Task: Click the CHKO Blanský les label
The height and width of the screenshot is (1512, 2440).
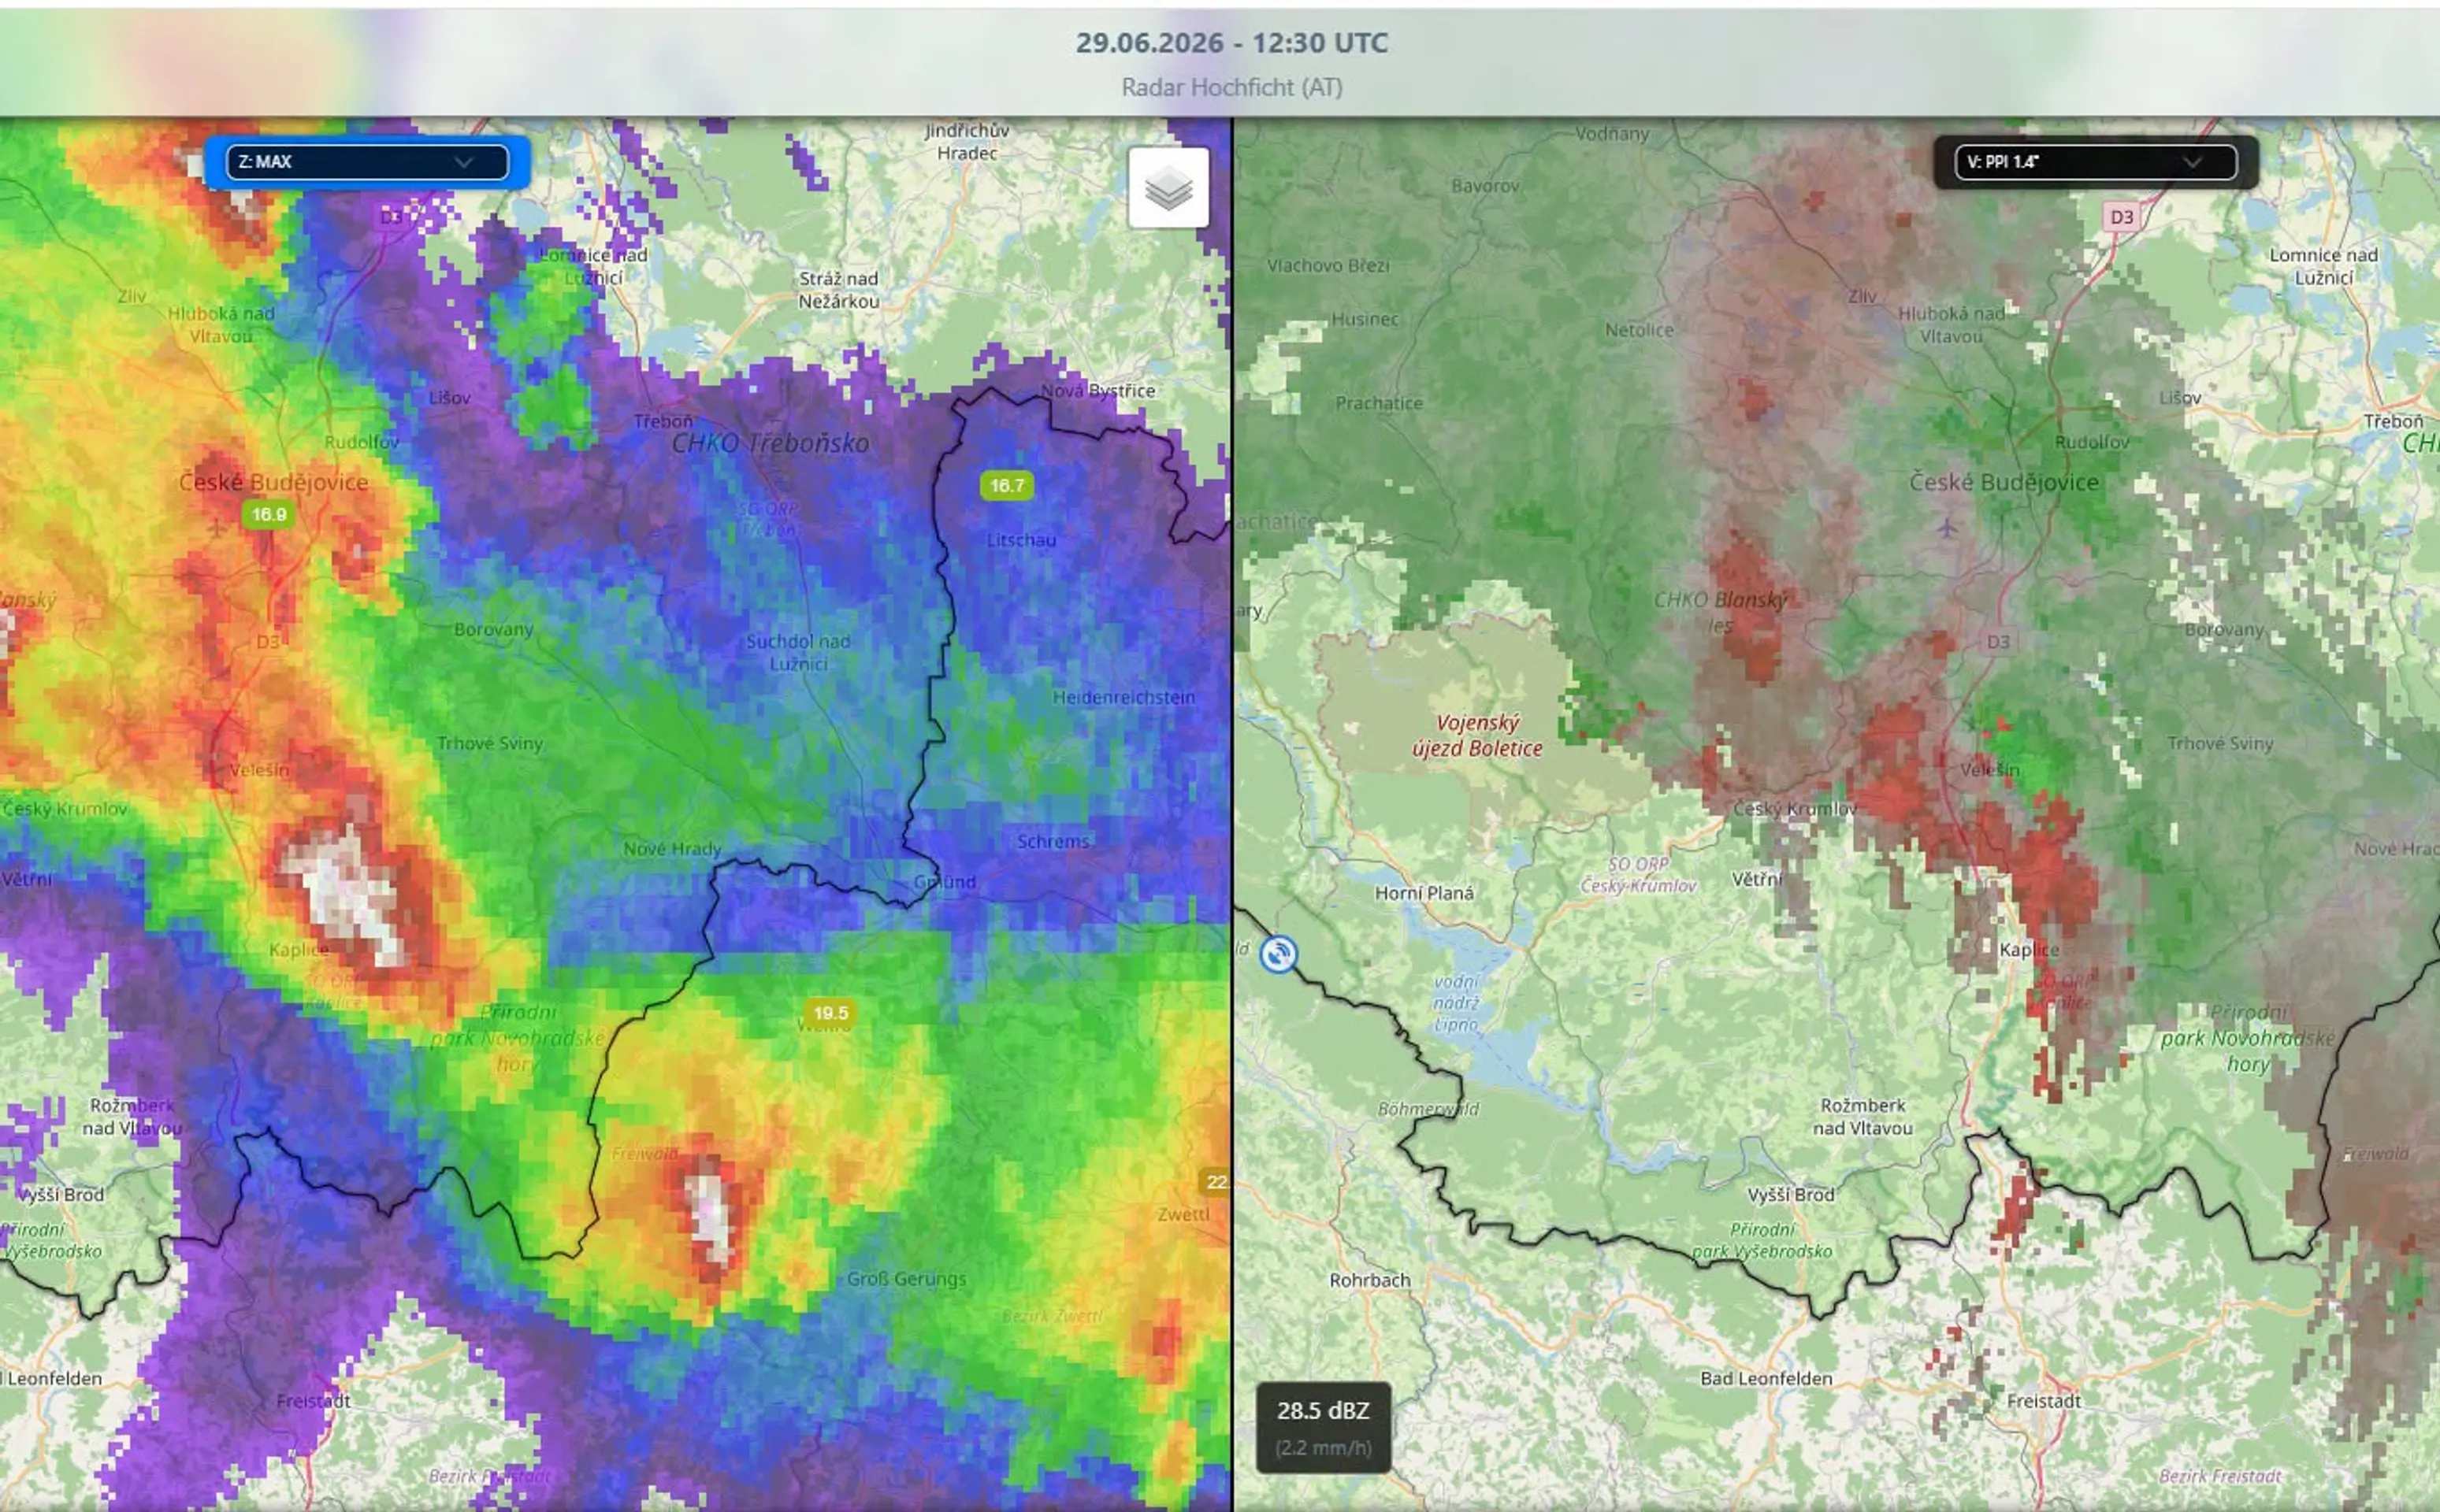Action: (x=1721, y=612)
